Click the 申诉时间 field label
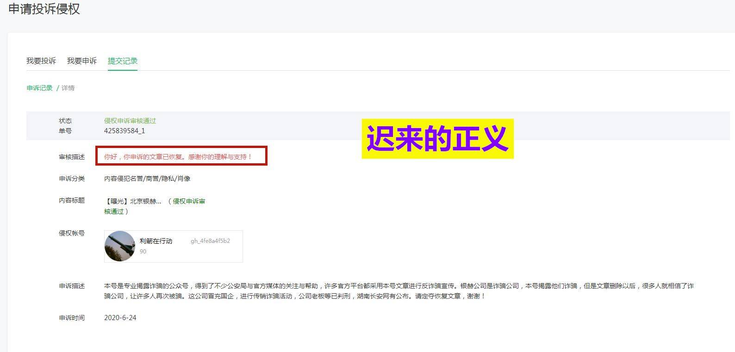735x352 pixels. click(x=72, y=318)
